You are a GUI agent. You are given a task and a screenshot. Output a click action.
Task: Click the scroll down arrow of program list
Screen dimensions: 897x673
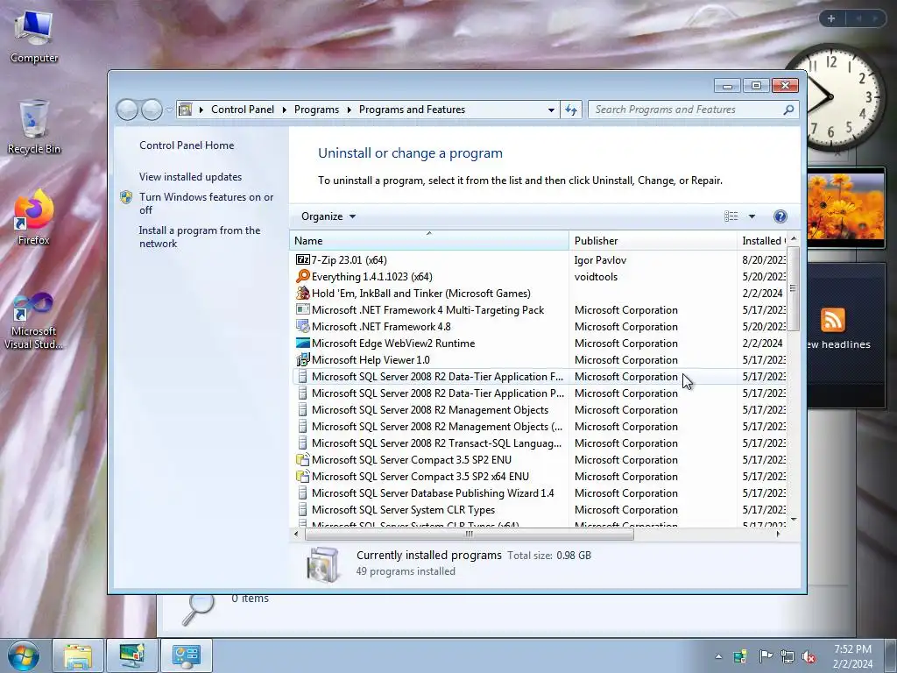794,519
